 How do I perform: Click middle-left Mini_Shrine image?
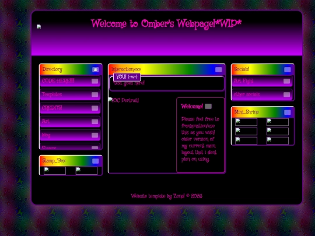pos(246,132)
